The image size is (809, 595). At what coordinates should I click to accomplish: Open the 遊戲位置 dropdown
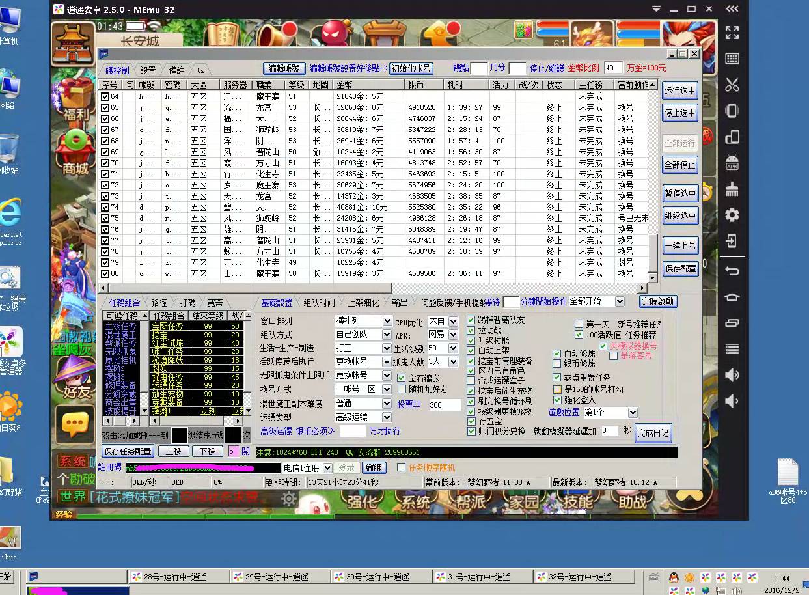632,413
